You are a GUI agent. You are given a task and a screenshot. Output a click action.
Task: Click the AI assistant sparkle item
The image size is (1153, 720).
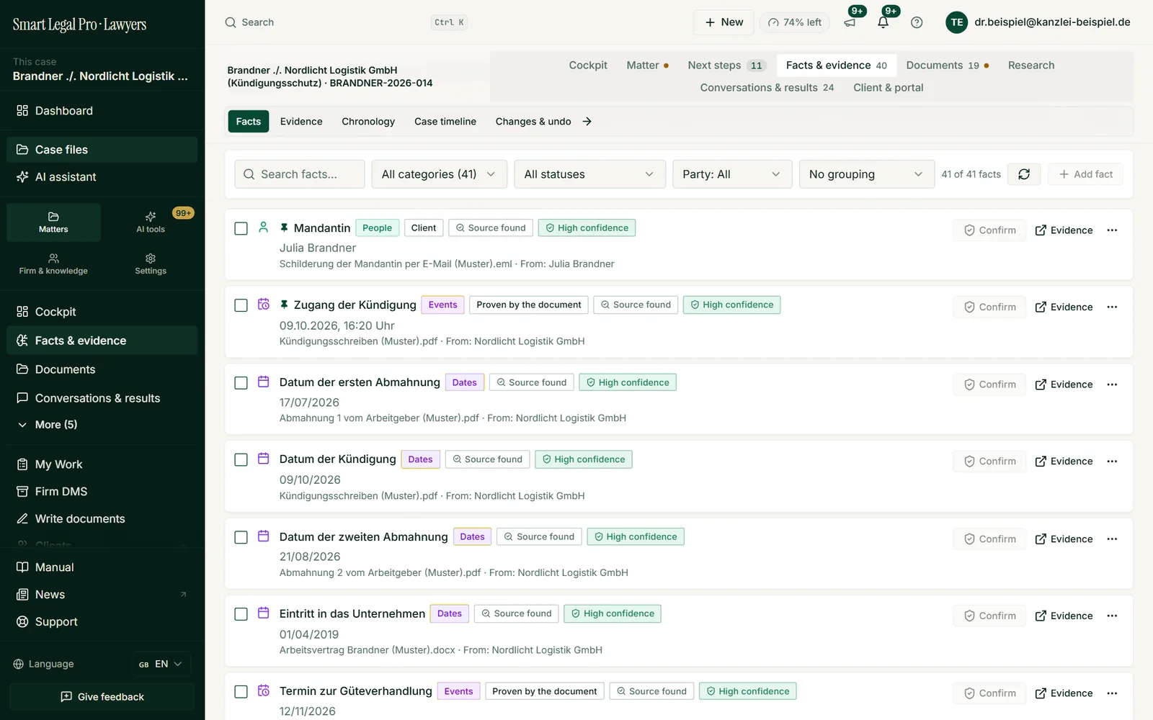pos(102,177)
